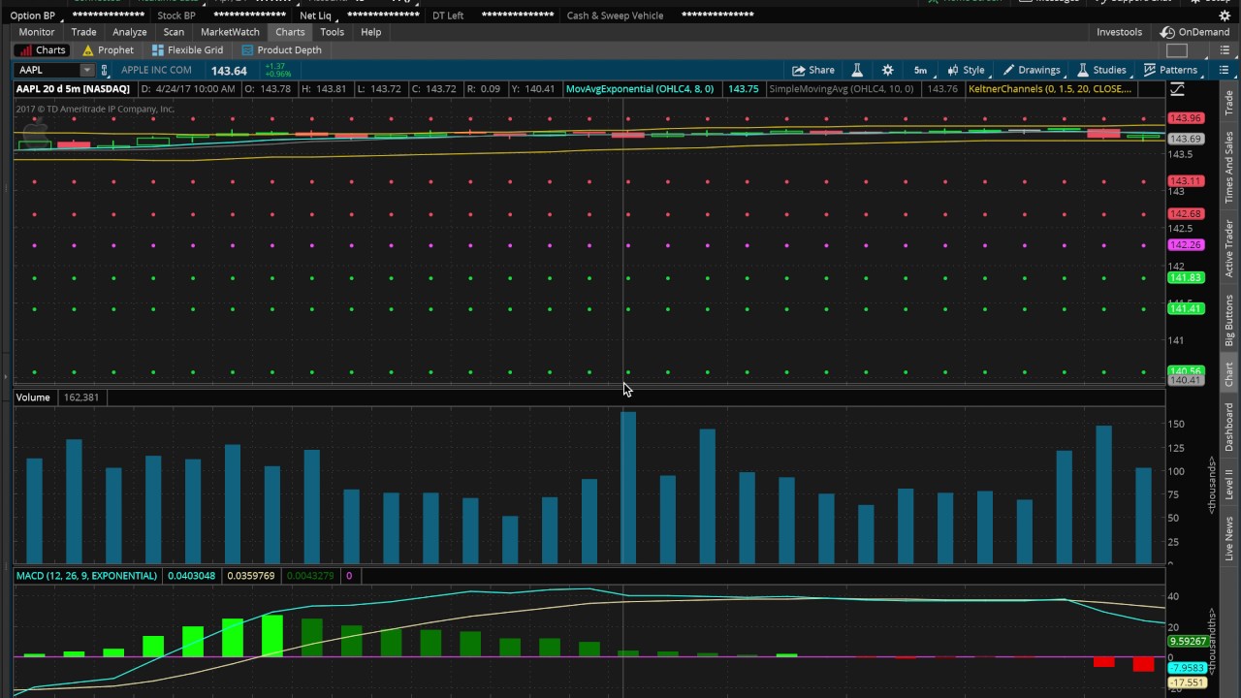Viewport: 1241px width, 698px height.
Task: Click the 142.26 magenta price bubble
Action: [x=1185, y=245]
